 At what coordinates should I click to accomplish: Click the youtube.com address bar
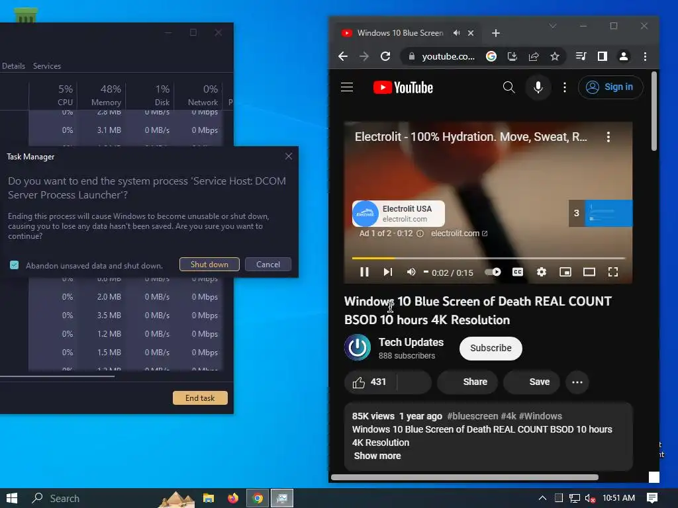448,57
